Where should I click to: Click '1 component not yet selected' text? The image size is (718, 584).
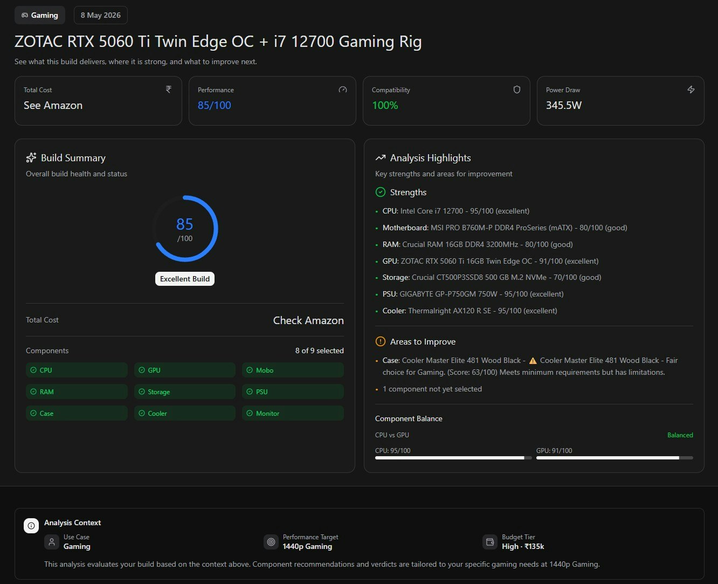pos(432,389)
